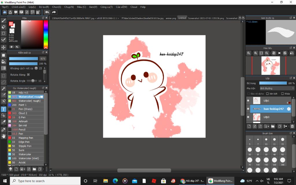
Task: Click the foreground color swatch
Action: (11, 24)
